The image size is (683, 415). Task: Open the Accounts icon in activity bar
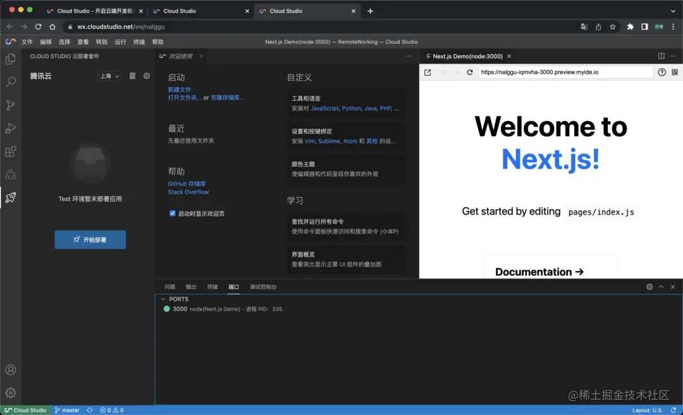tap(11, 370)
